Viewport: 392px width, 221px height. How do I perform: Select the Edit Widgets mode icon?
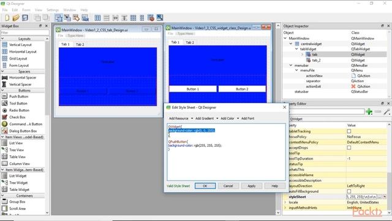point(59,18)
